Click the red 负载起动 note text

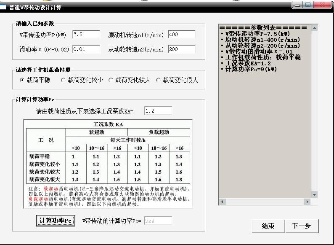pos(38,199)
